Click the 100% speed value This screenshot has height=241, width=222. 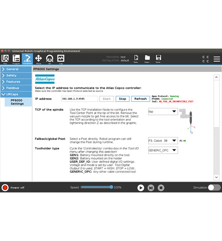(x=118, y=187)
